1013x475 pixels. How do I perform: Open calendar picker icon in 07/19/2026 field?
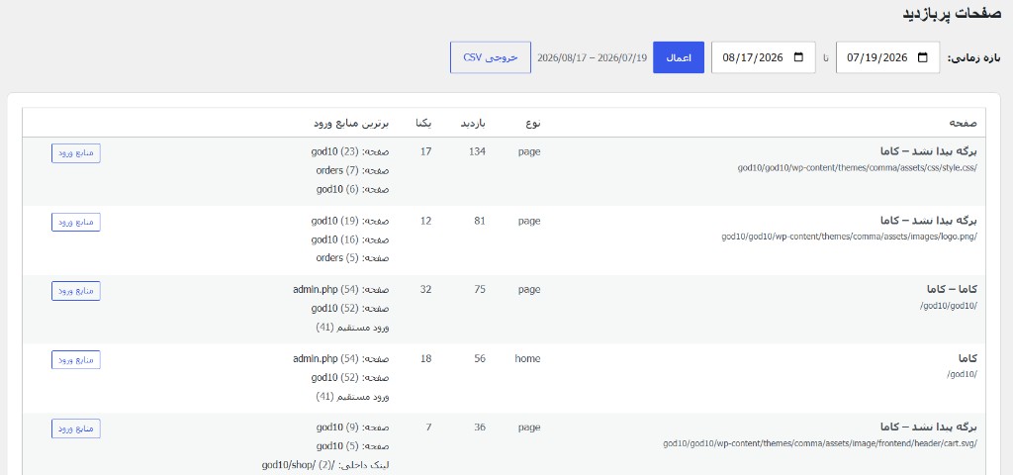[x=923, y=57]
